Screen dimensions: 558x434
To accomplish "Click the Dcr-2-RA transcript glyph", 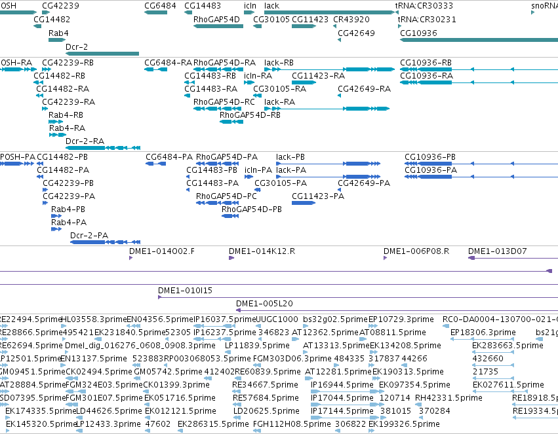I will tap(103, 148).
